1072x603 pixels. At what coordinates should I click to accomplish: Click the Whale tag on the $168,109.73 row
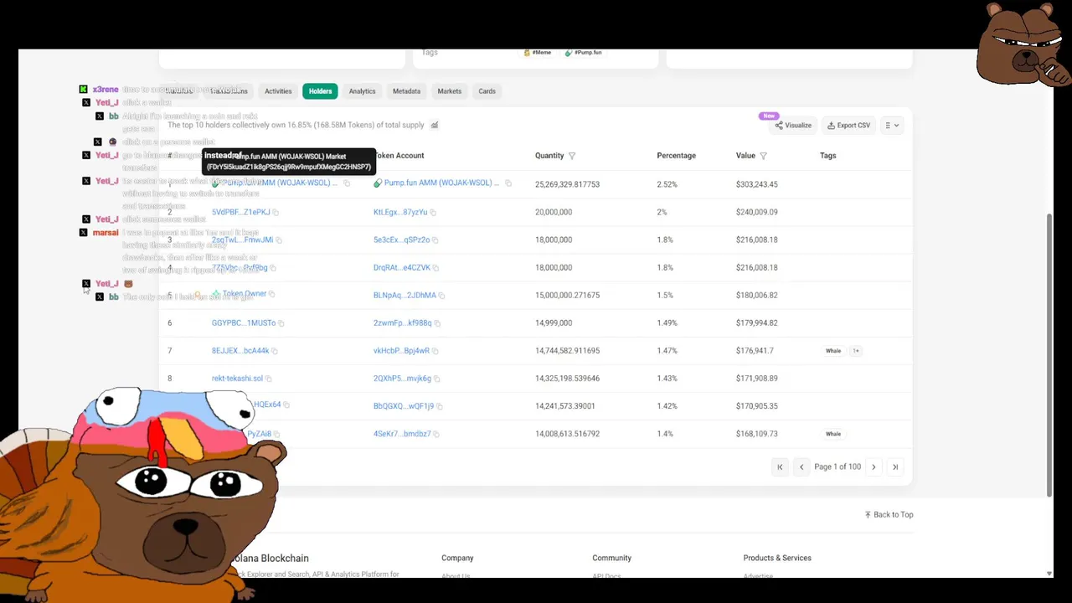pyautogui.click(x=833, y=434)
